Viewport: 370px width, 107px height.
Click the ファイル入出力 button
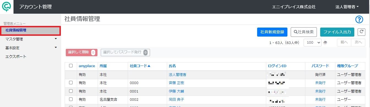[x=337, y=32]
